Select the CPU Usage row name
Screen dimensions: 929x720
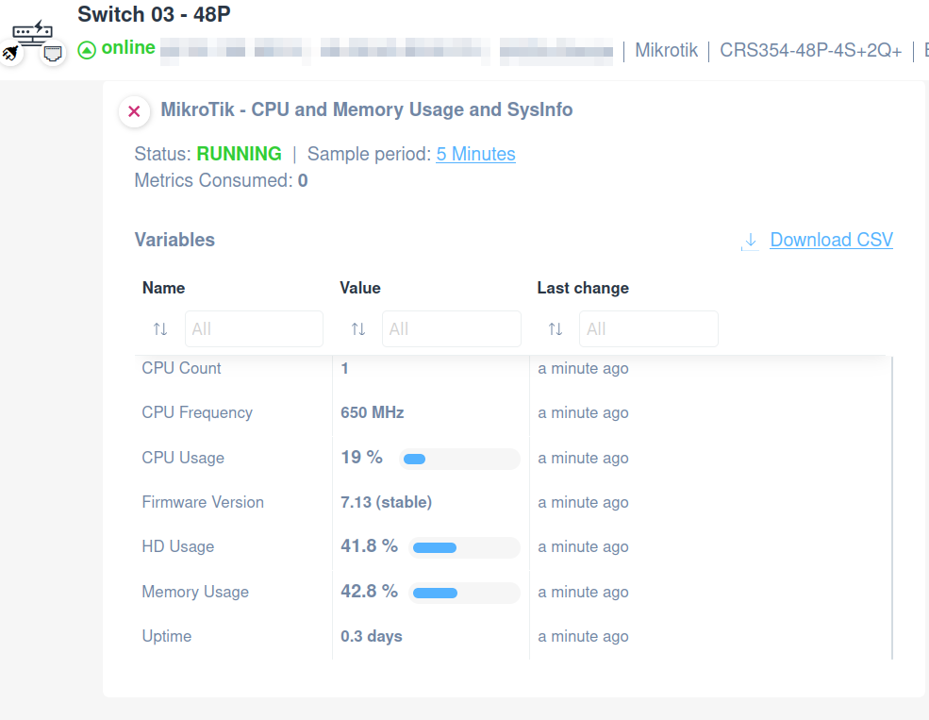[183, 458]
